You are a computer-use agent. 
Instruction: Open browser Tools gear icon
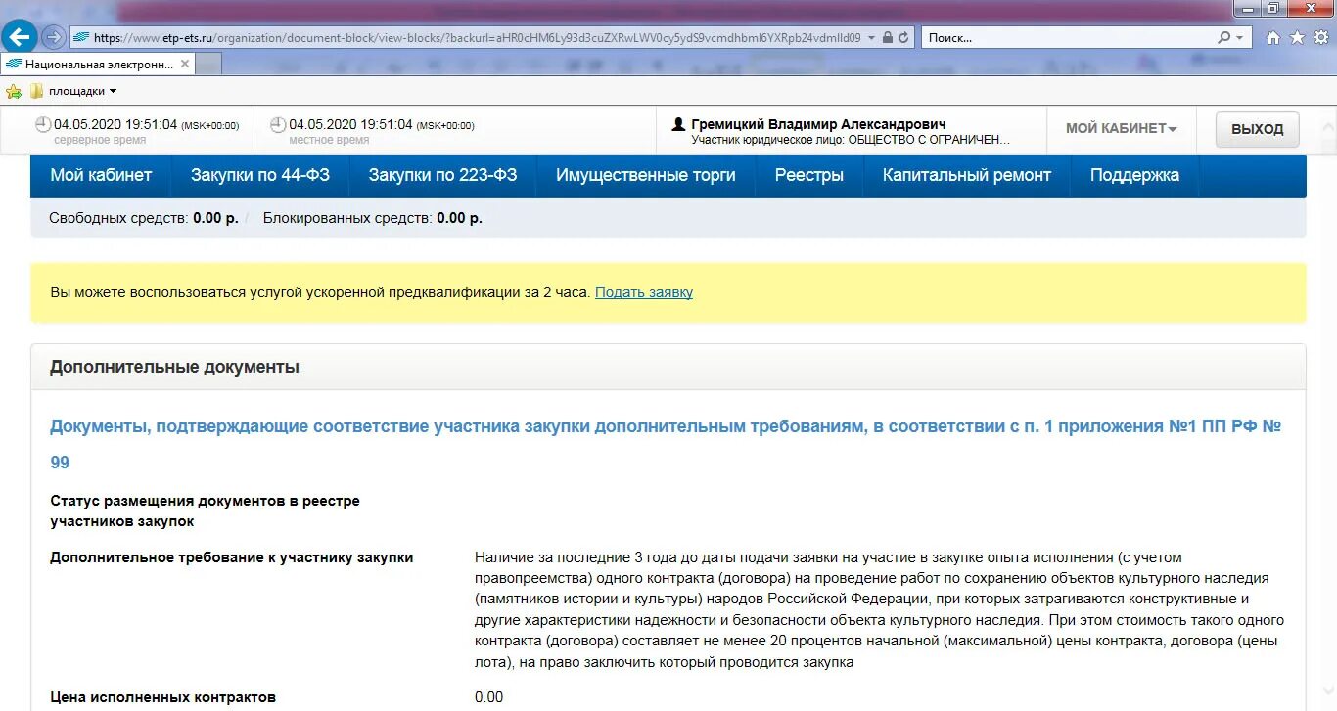point(1321,38)
